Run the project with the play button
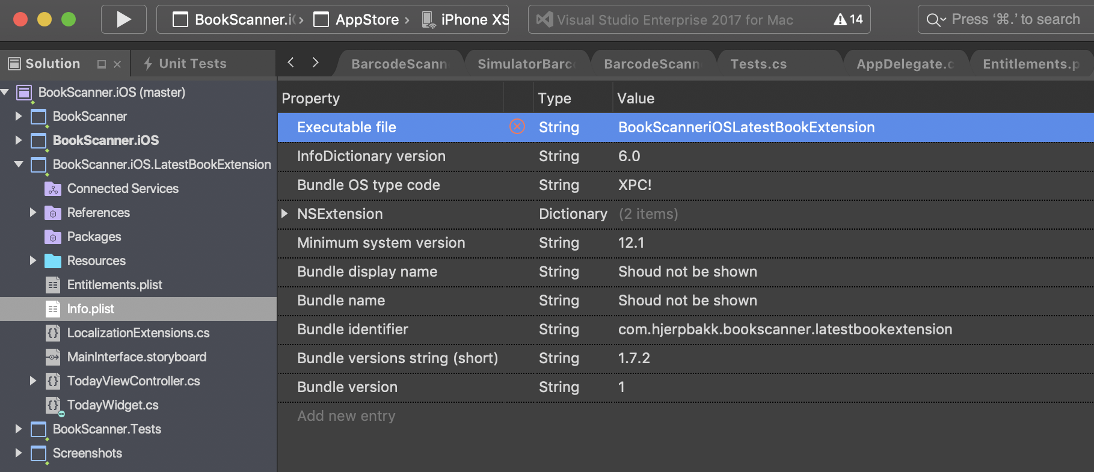Viewport: 1094px width, 472px height. [123, 19]
